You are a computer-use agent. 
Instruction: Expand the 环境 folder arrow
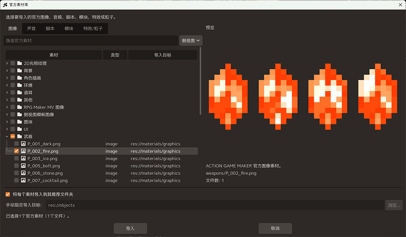pyautogui.click(x=7, y=85)
